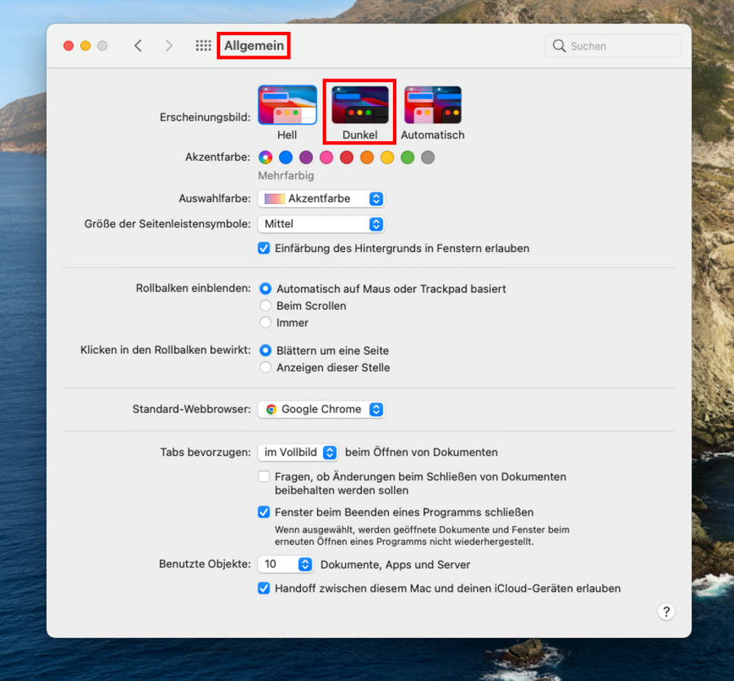Select the Dunkel appearance mode
Viewport: 734px width, 681px height.
pyautogui.click(x=359, y=104)
